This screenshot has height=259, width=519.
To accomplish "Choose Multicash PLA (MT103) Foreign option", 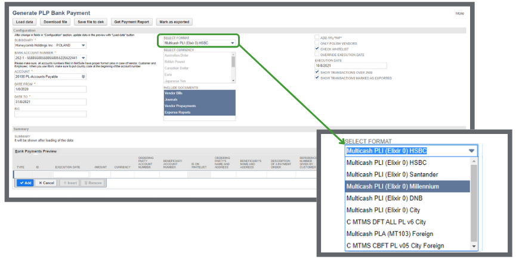I will 407,234.
